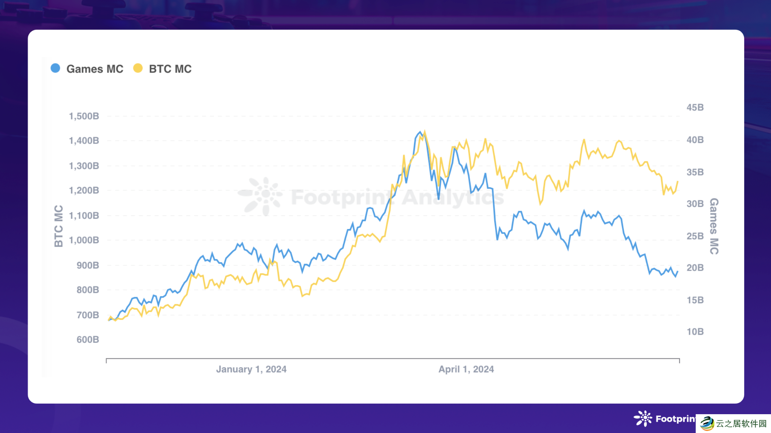Image resolution: width=771 pixels, height=433 pixels.
Task: Click the 云之居软件园 swirl logo icon
Action: (x=707, y=424)
